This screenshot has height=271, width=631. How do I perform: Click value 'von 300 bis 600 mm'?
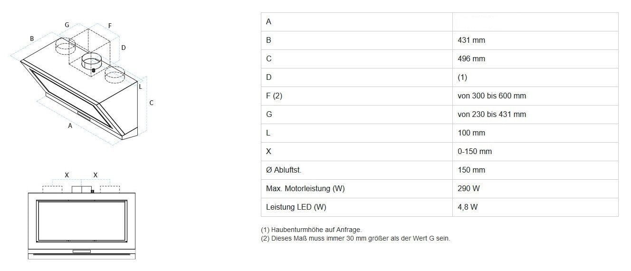(492, 96)
